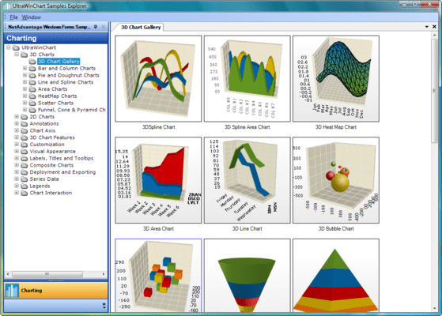Click the UltraWinChart app icon in title bar
442x316 pixels.
tap(7, 6)
